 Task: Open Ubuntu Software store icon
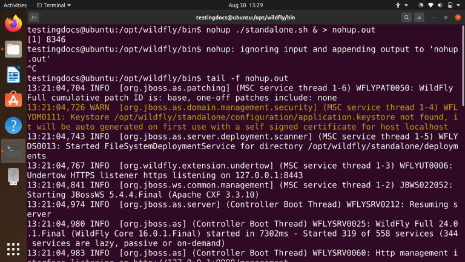13,99
